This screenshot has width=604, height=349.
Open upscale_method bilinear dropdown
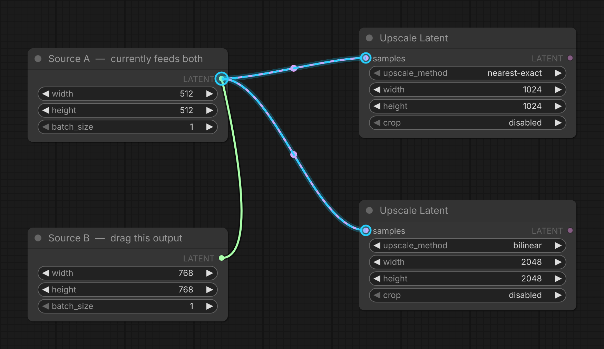(x=468, y=246)
